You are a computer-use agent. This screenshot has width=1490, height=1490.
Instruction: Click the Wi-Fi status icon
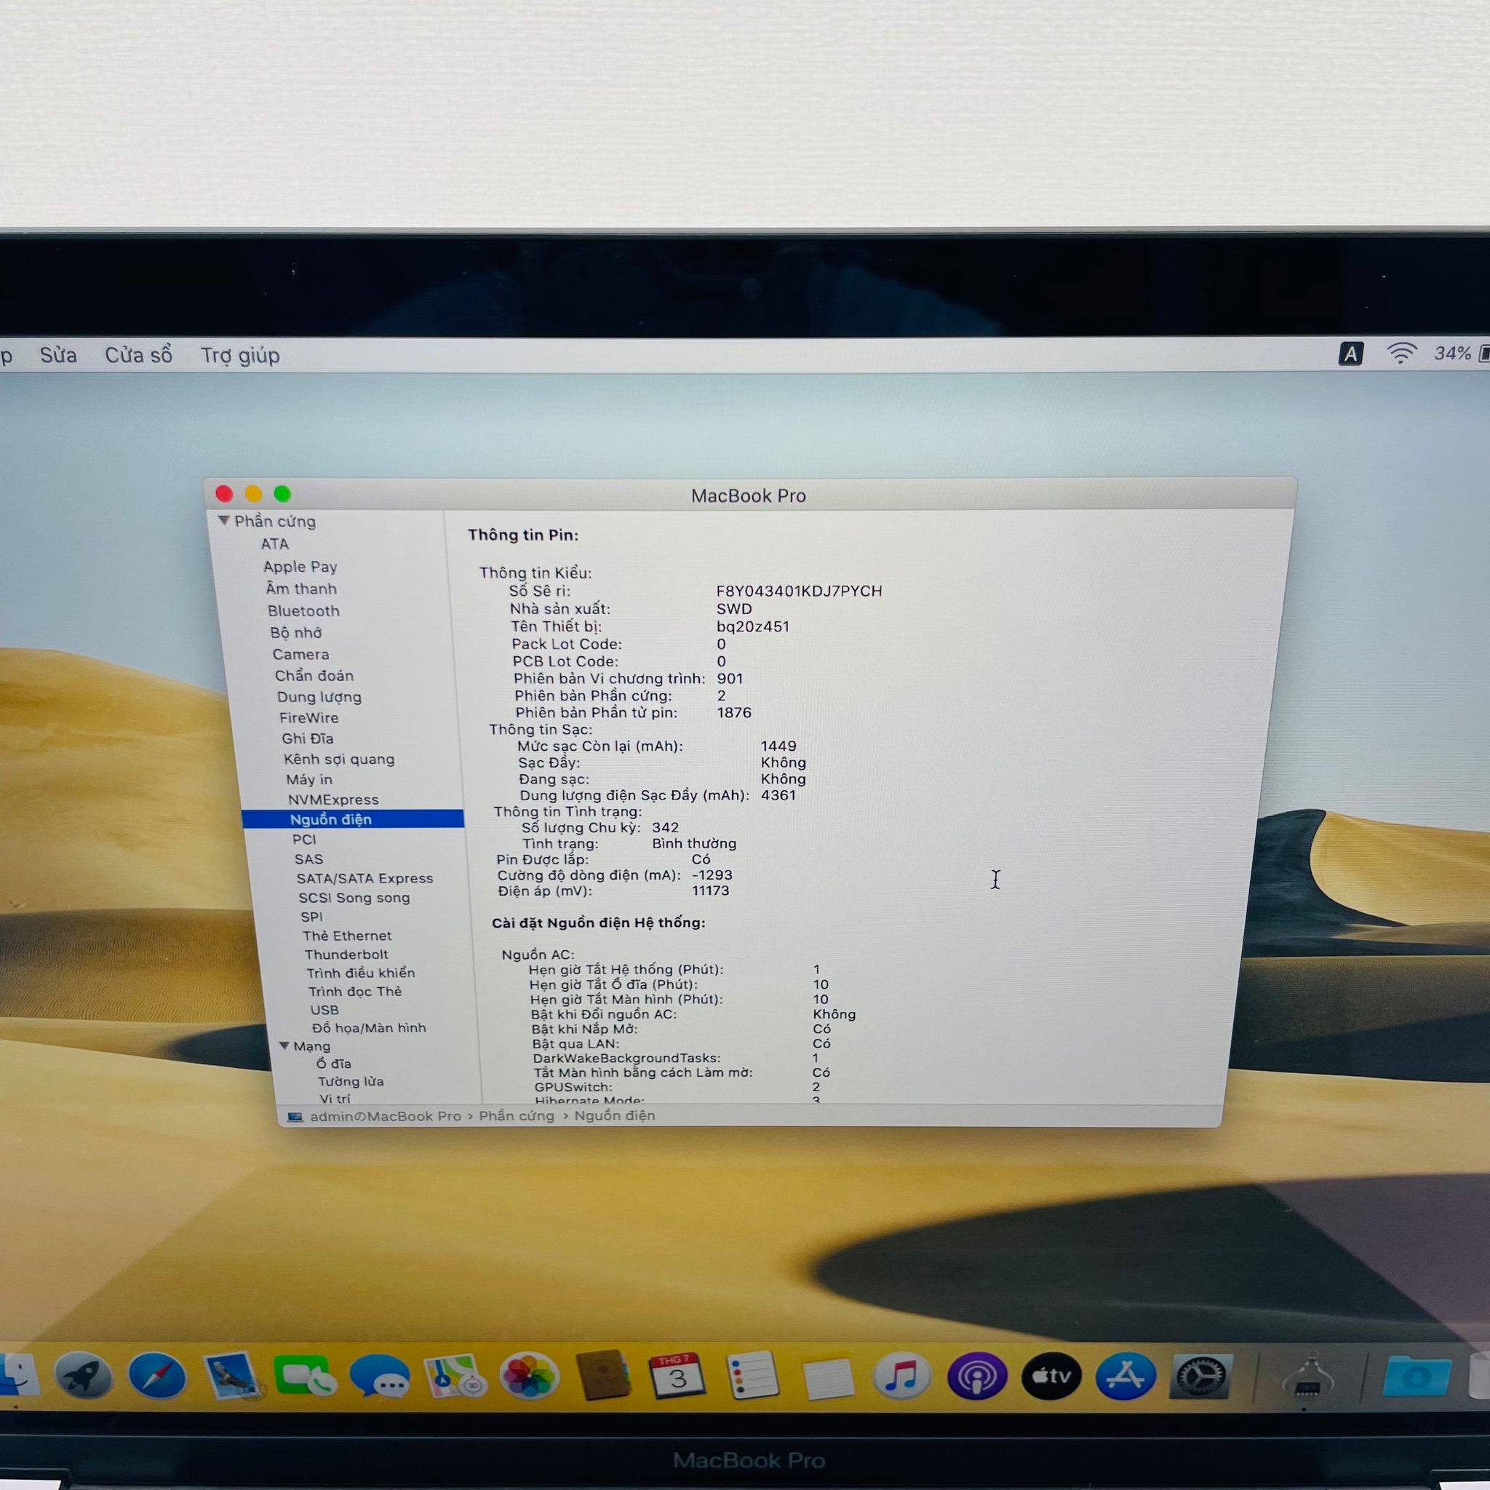[1401, 354]
